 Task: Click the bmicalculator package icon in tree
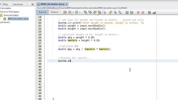click(x=1, y=15)
